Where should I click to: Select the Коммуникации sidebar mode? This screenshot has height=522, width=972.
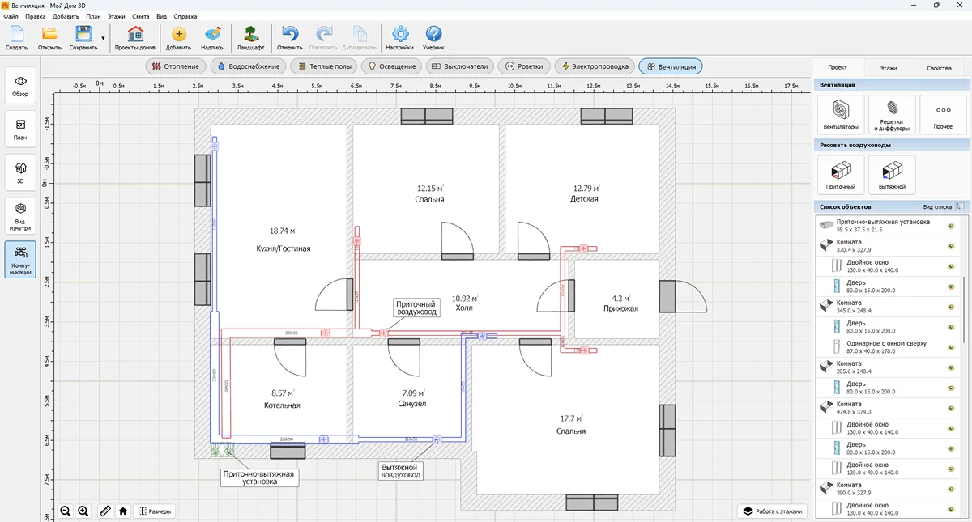(20, 260)
